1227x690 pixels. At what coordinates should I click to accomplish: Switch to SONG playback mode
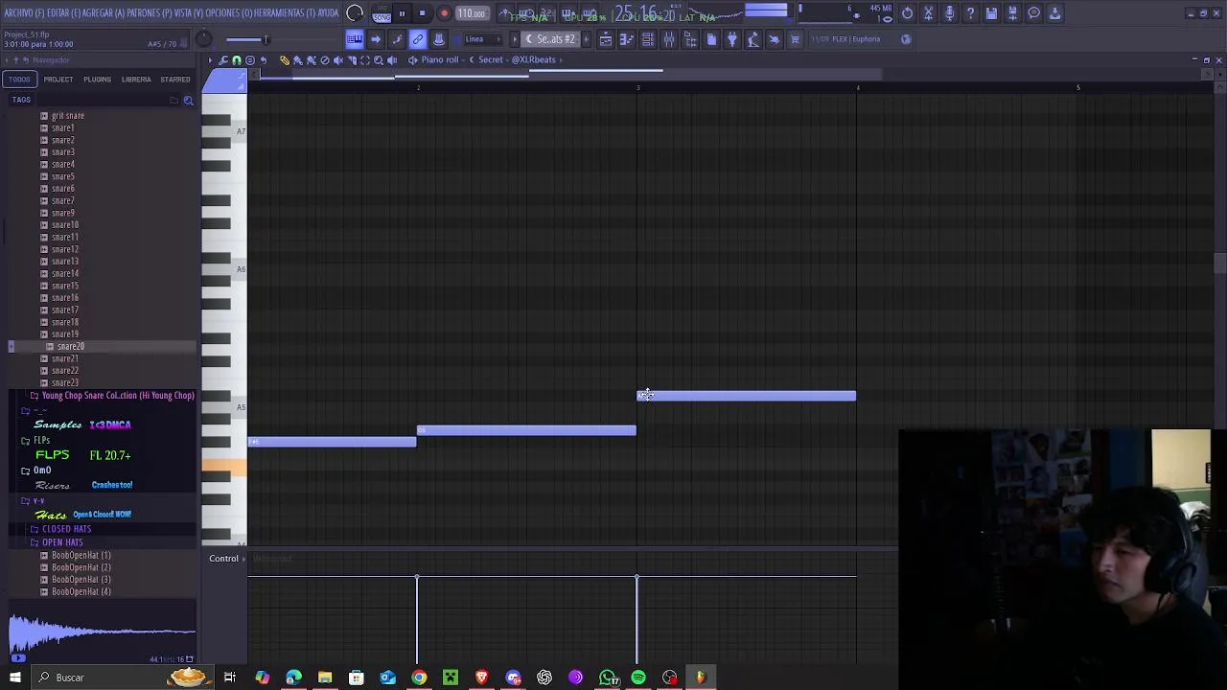pos(381,16)
